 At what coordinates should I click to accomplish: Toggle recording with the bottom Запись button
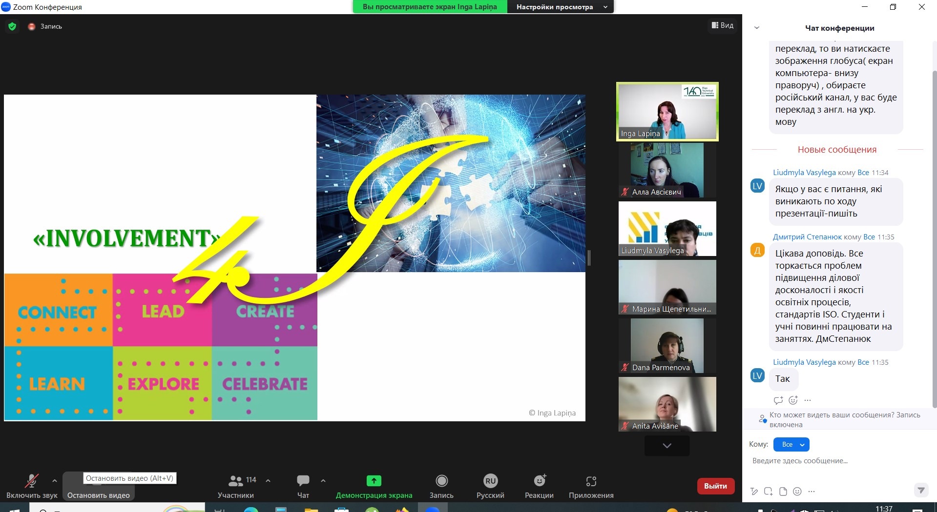[x=441, y=486]
